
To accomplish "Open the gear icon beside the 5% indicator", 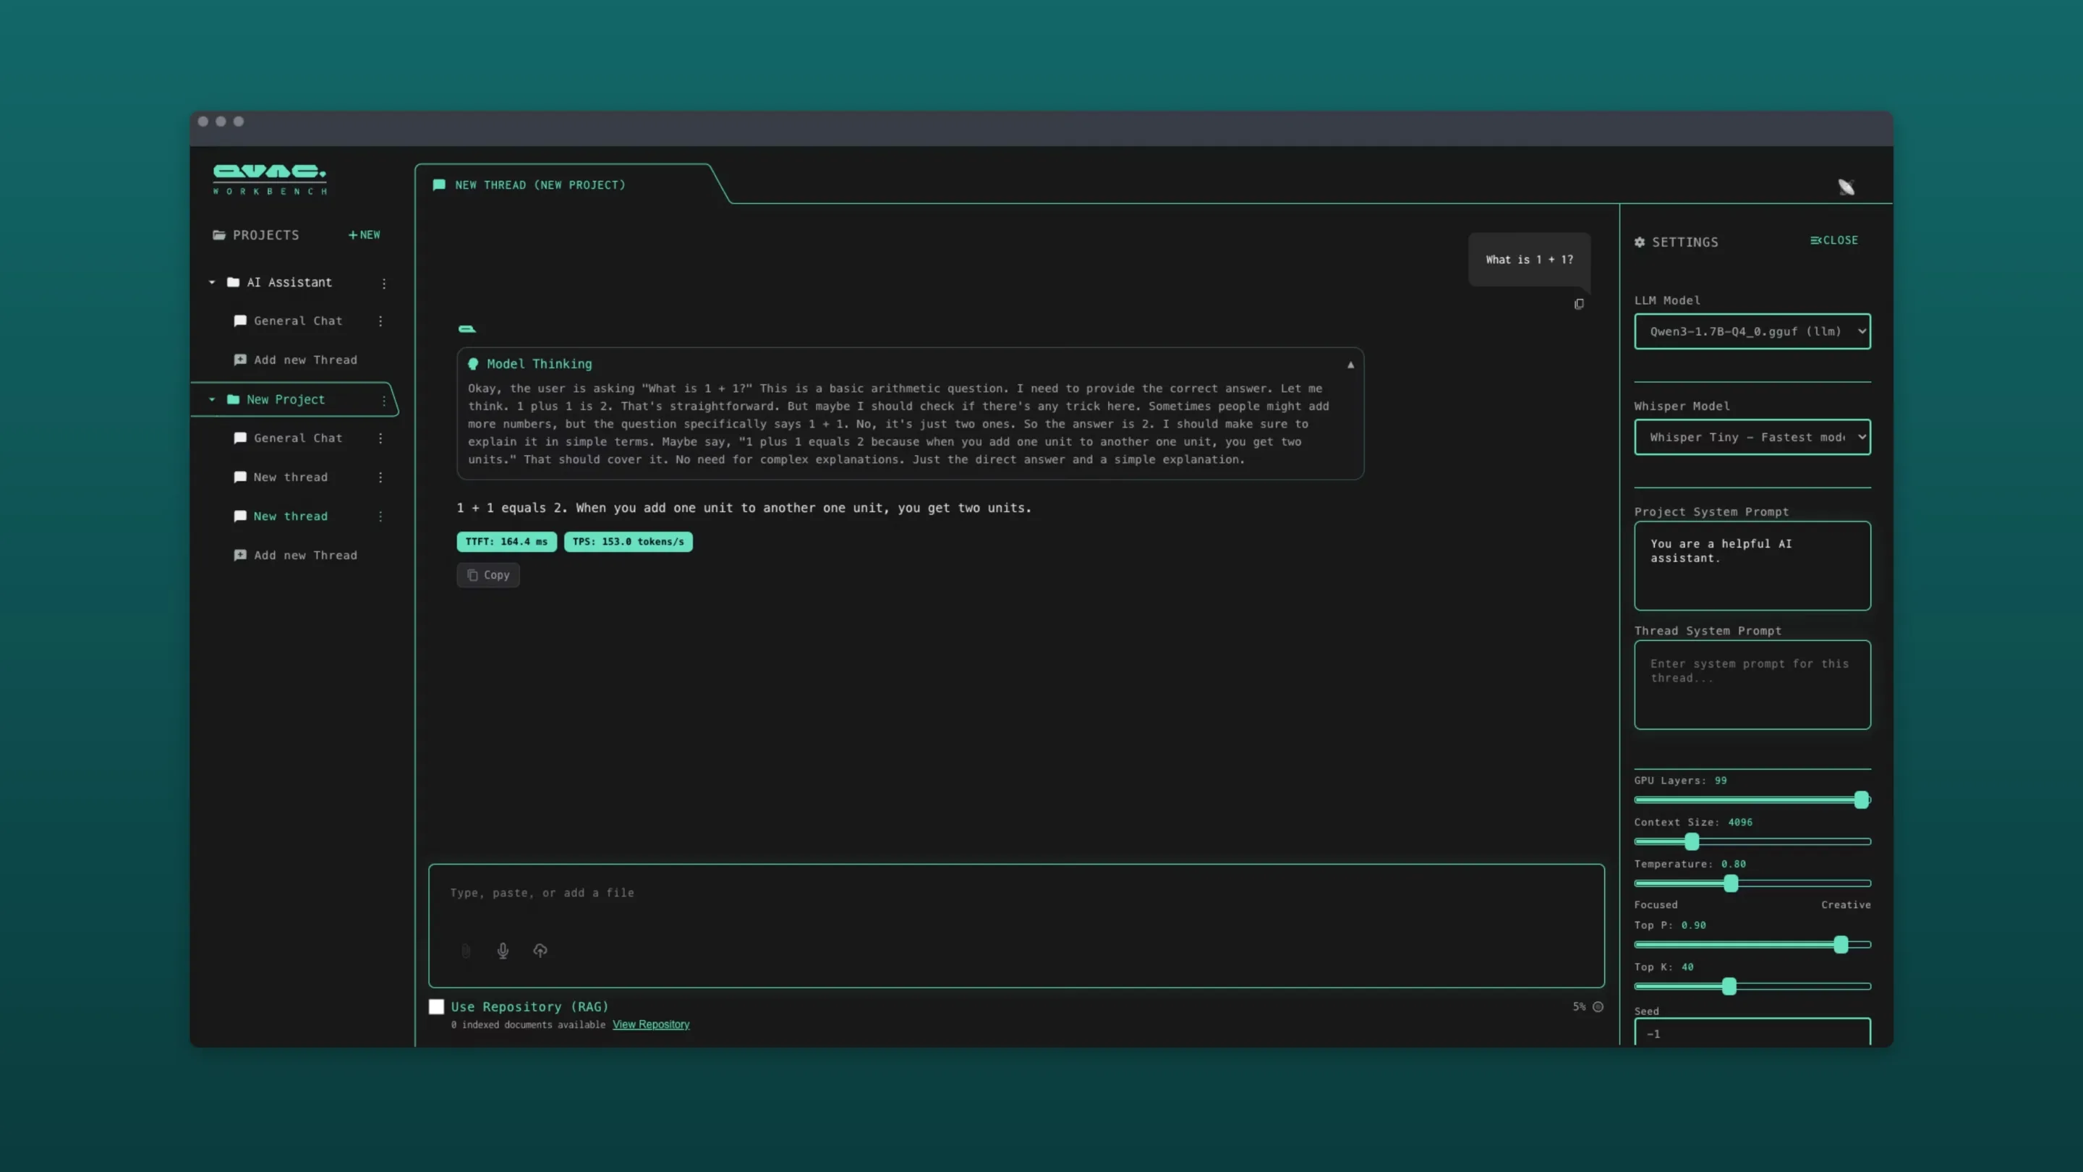I will pos(1598,1007).
